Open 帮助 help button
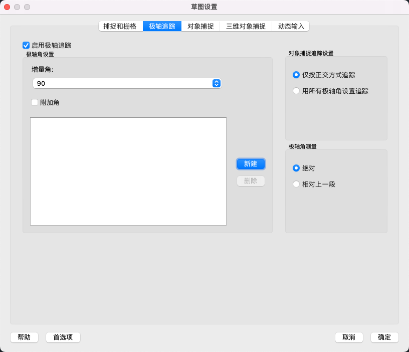 pyautogui.click(x=24, y=337)
